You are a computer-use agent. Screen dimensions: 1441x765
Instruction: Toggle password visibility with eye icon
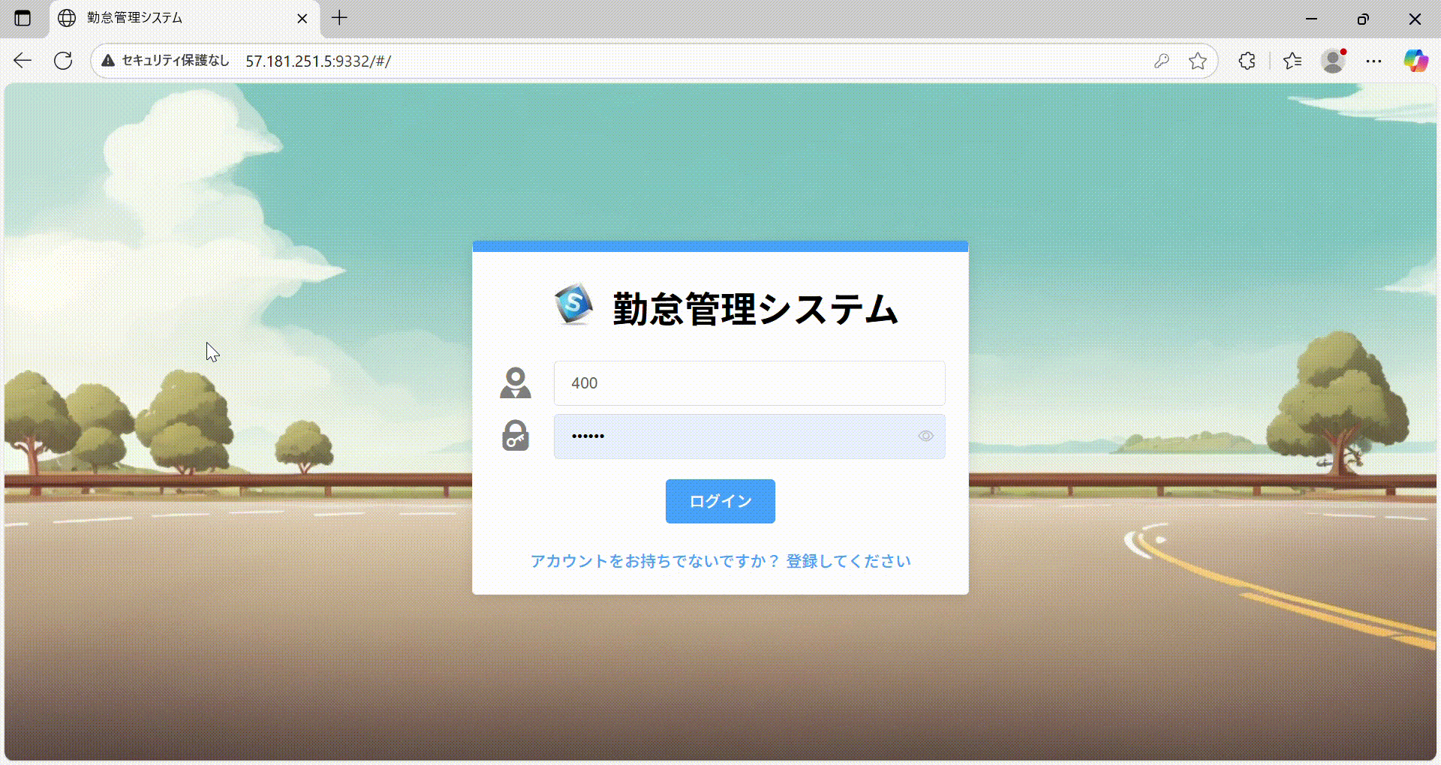coord(925,436)
